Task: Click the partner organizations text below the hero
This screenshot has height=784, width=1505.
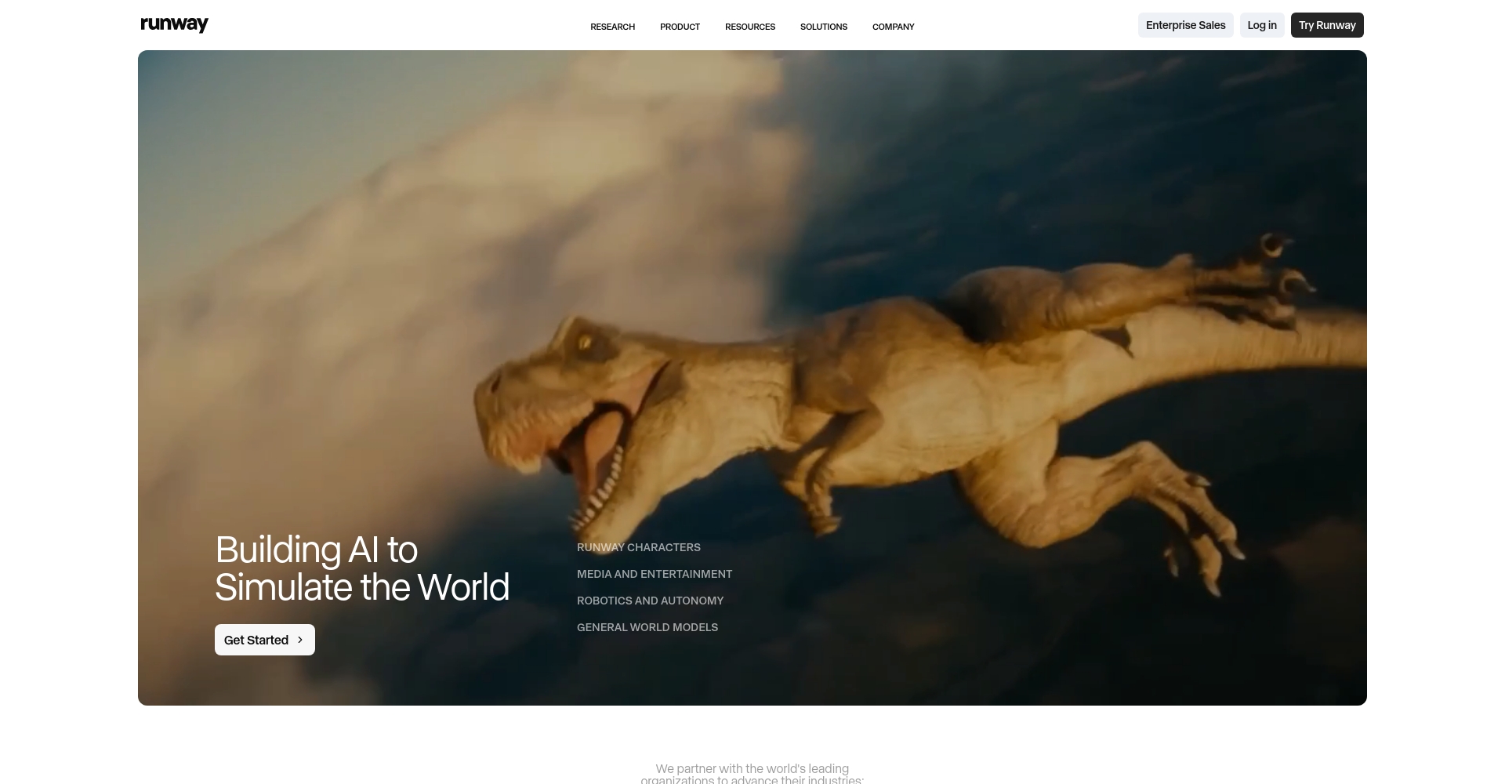Action: pos(752,774)
